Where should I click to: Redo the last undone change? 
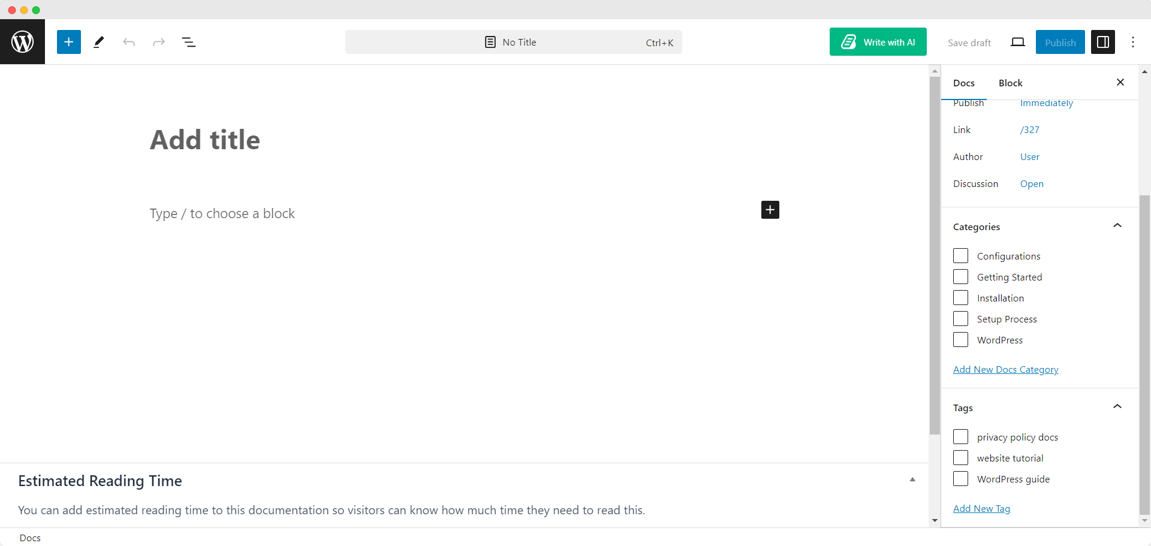click(159, 42)
